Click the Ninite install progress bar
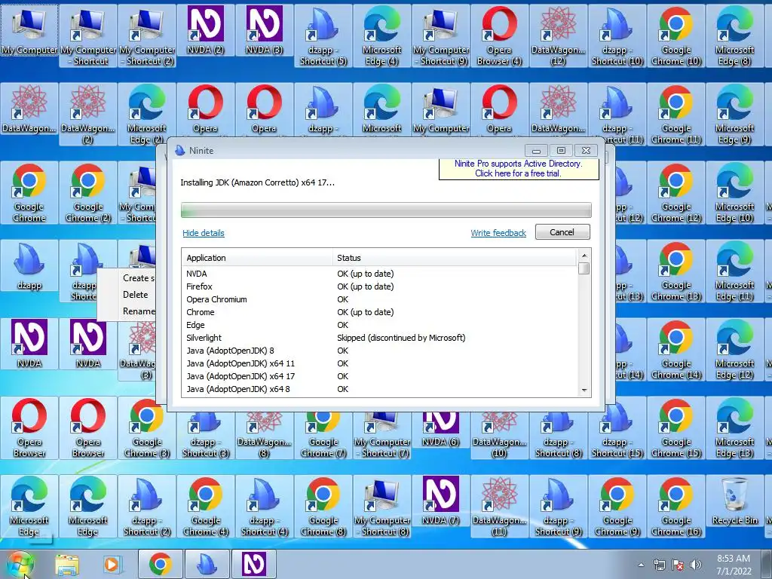 click(386, 210)
